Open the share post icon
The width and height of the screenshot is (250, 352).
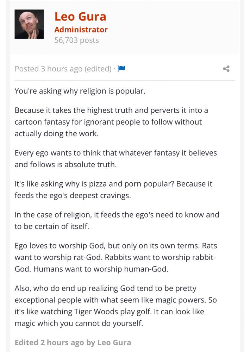tap(226, 69)
